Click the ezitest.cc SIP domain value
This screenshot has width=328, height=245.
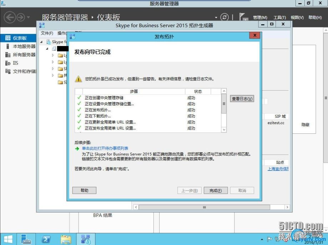276,123
